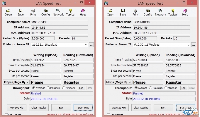This screenshot has height=117, width=200.
Task: Click Email button in right window
Action: pyautogui.click(x=192, y=88)
